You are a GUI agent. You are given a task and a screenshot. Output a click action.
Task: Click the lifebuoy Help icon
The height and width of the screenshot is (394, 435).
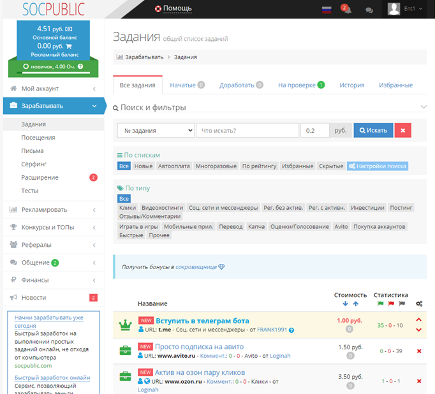click(158, 9)
